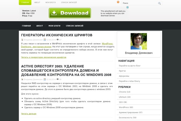
Task: Click views eye icon under Генераторы post
Action: [58, 40]
